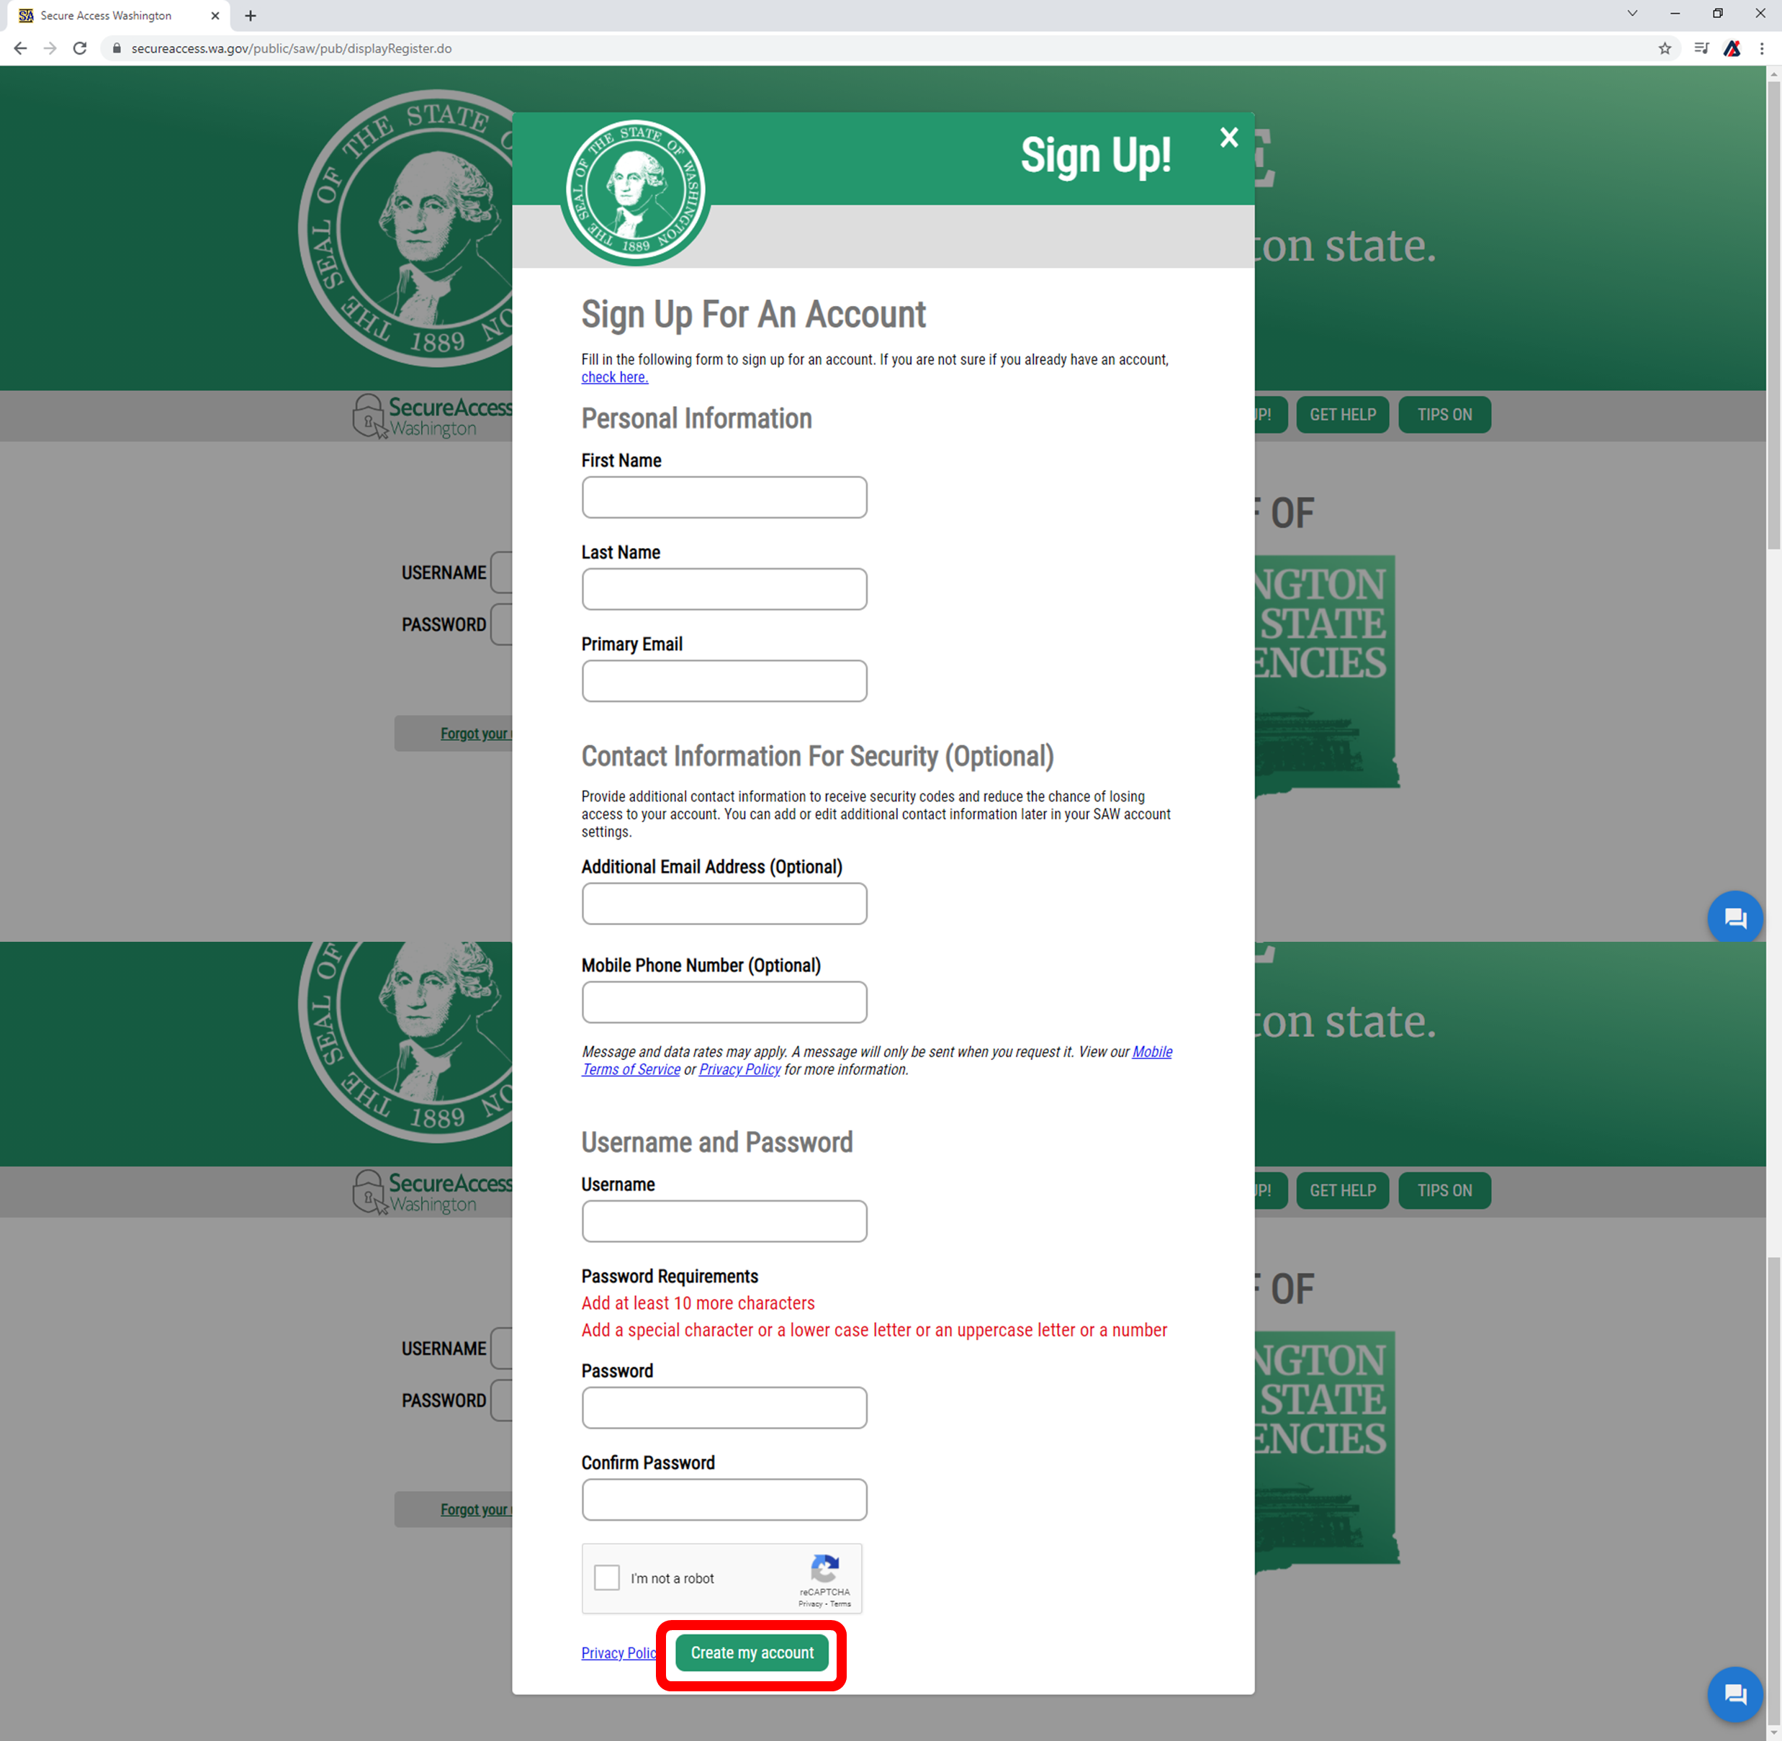Check the reCAPTCHA verification checkbox
The height and width of the screenshot is (1741, 1782).
coord(607,1578)
